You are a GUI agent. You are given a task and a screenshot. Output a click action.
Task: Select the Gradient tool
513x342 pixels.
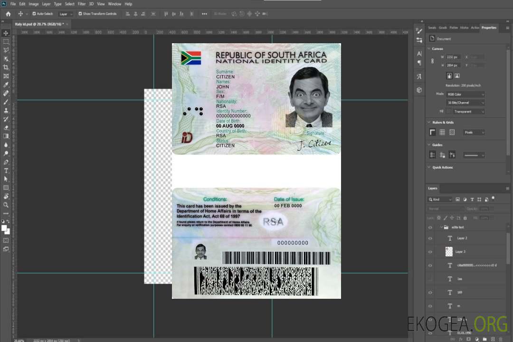pyautogui.click(x=6, y=136)
